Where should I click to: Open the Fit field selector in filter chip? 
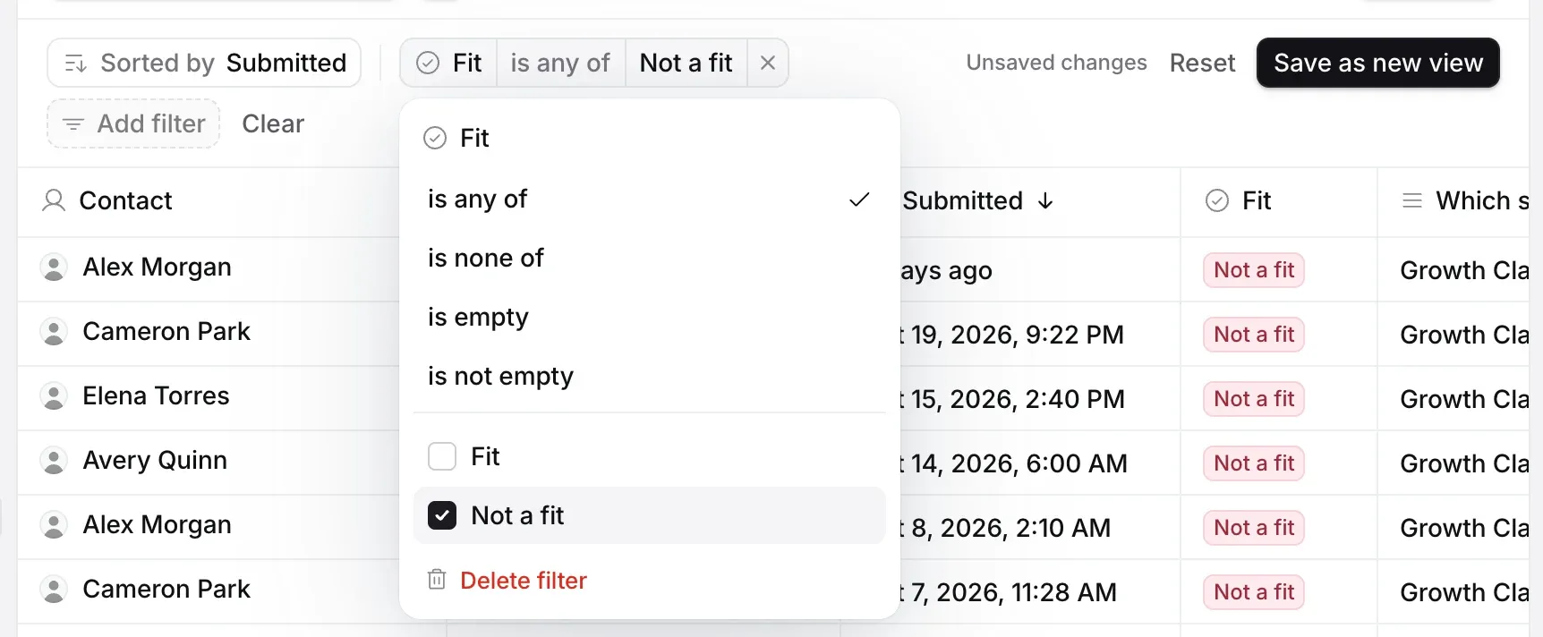[x=449, y=63]
